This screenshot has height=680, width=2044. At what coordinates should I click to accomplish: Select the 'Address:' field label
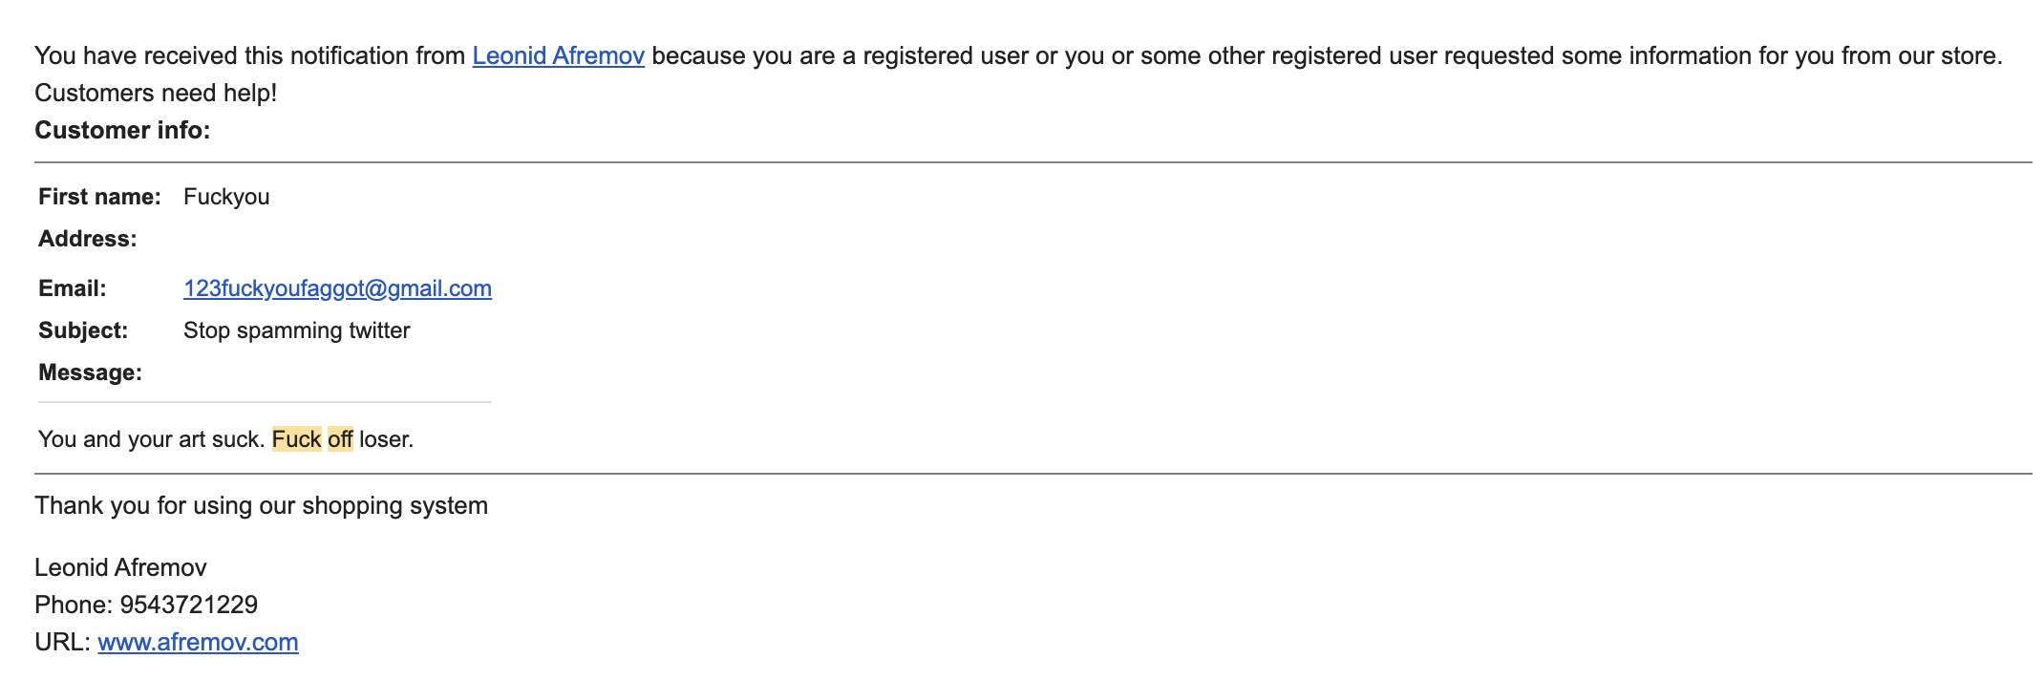click(87, 239)
